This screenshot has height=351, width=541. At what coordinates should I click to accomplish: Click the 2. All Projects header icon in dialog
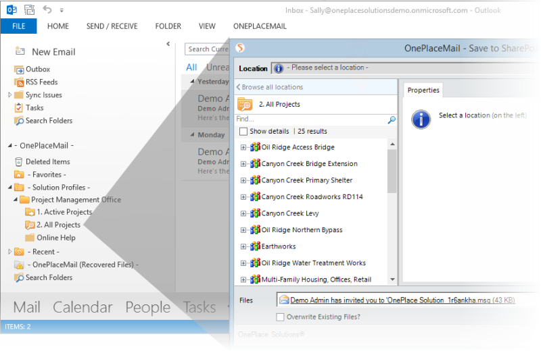245,105
